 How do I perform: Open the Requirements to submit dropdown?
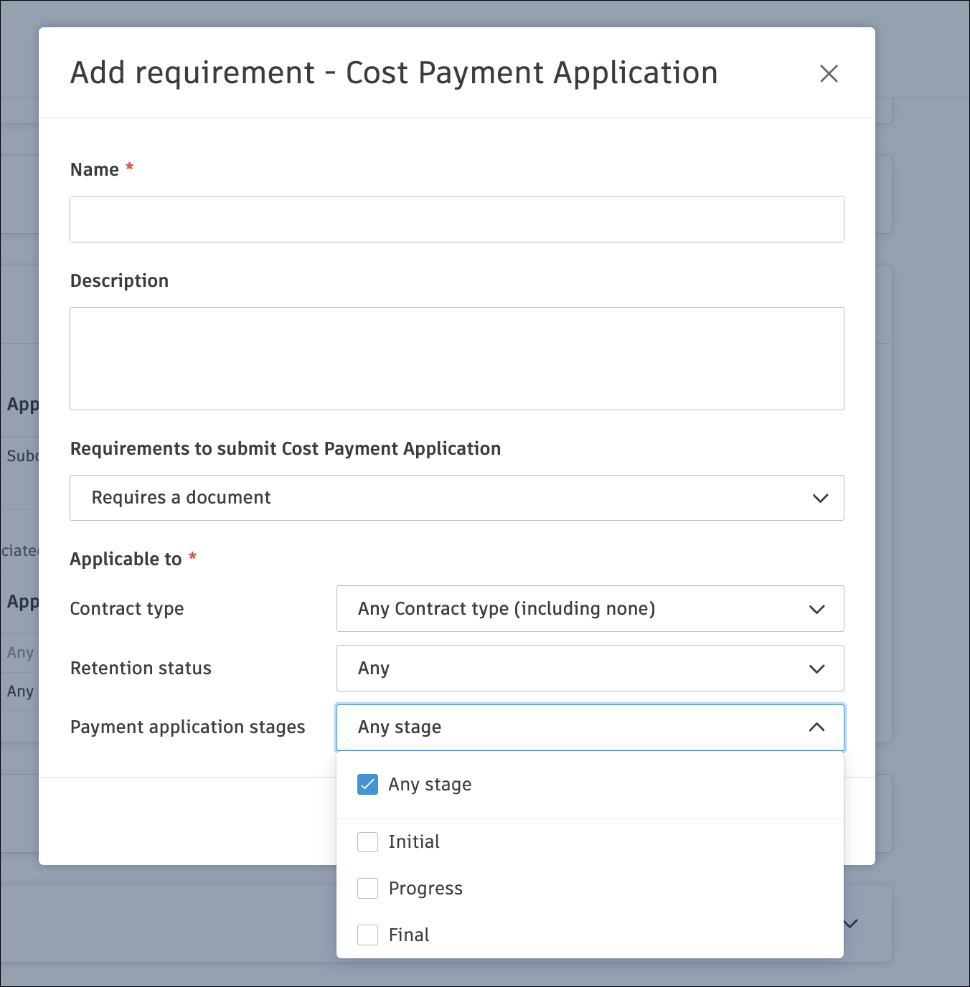(x=820, y=498)
